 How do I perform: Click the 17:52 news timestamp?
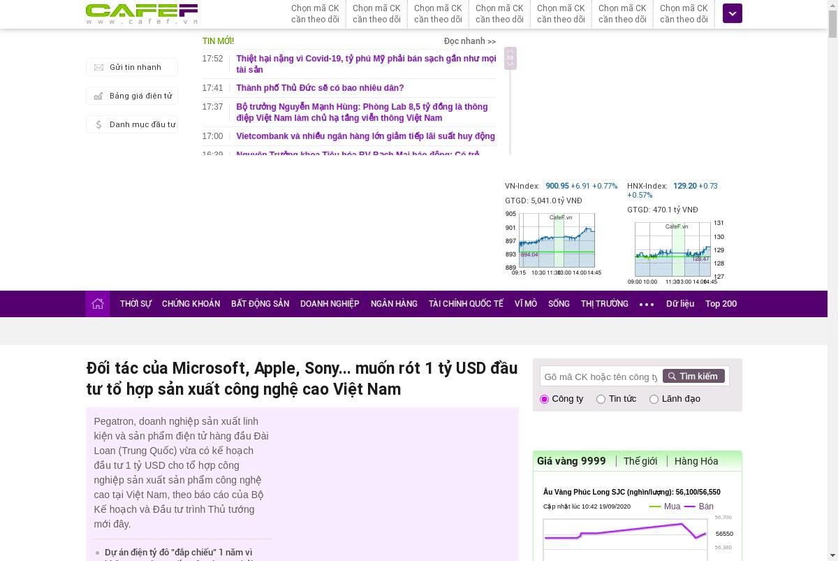tap(212, 59)
